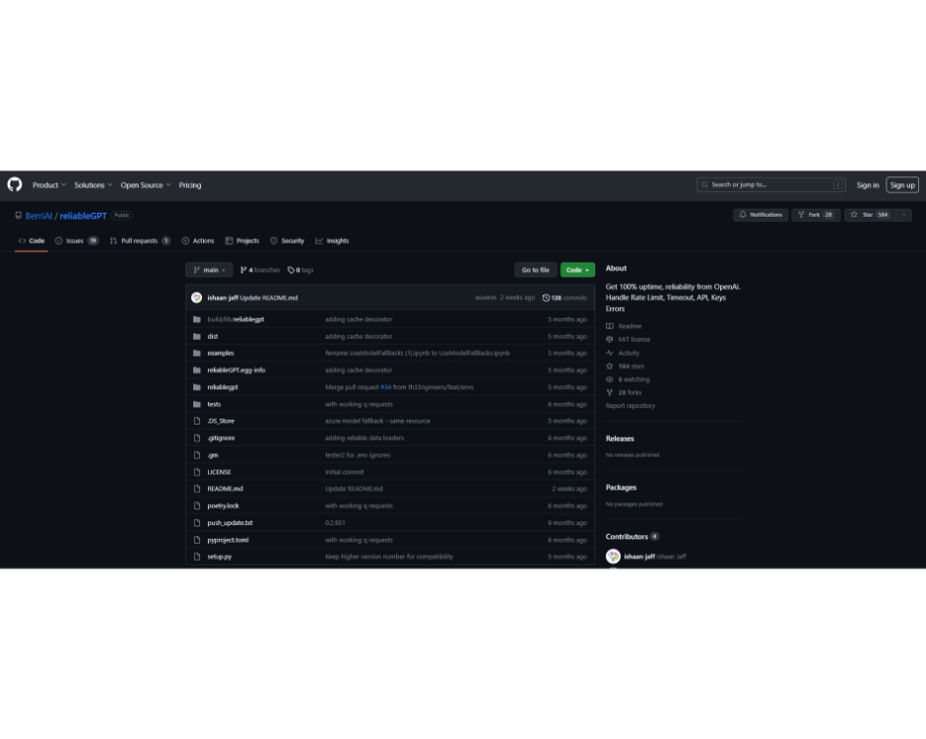Screen dimensions: 926x739
Task: Open the main branch selector
Action: [x=209, y=270]
